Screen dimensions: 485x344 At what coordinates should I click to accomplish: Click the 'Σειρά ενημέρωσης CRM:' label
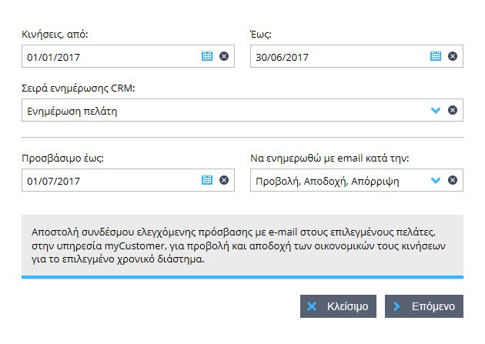(79, 89)
